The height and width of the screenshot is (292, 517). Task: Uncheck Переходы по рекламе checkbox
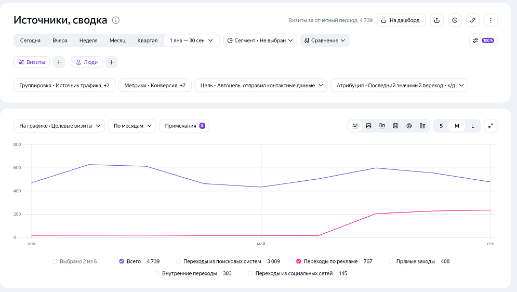coord(299,261)
